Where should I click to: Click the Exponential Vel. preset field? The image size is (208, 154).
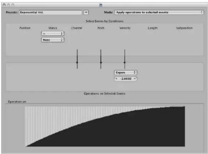[50, 12]
